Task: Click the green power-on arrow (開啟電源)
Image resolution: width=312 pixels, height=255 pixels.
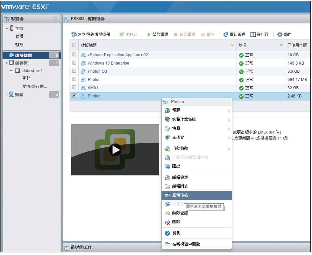Action: click(149, 35)
